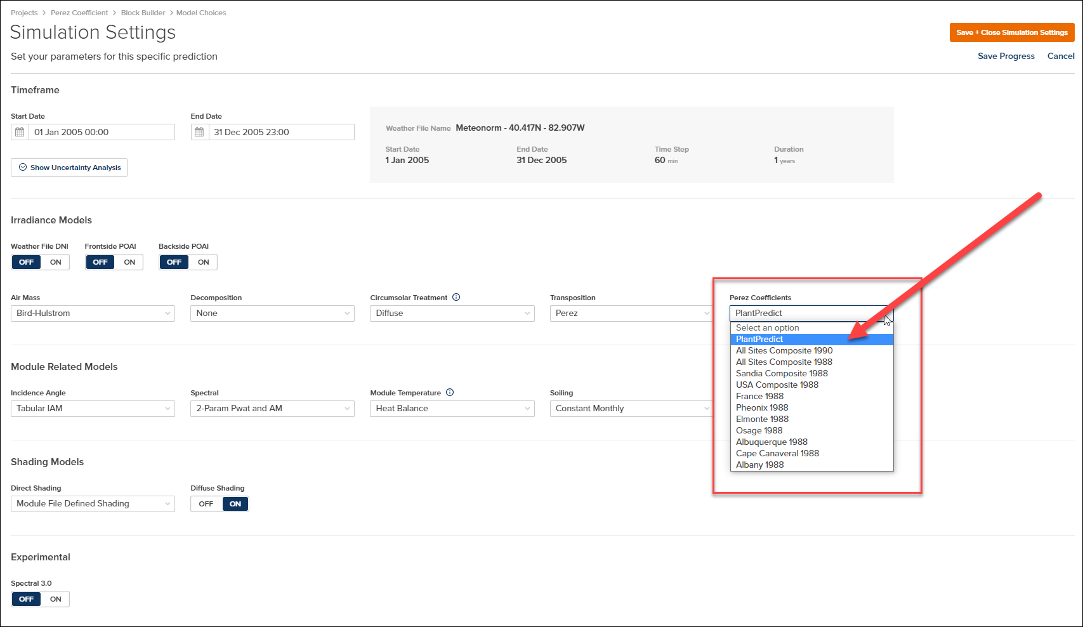Choose Albuquerque 1988 option

(812, 442)
